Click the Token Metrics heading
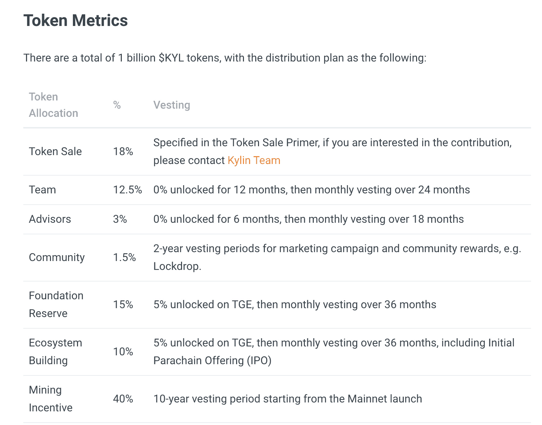 (x=76, y=20)
